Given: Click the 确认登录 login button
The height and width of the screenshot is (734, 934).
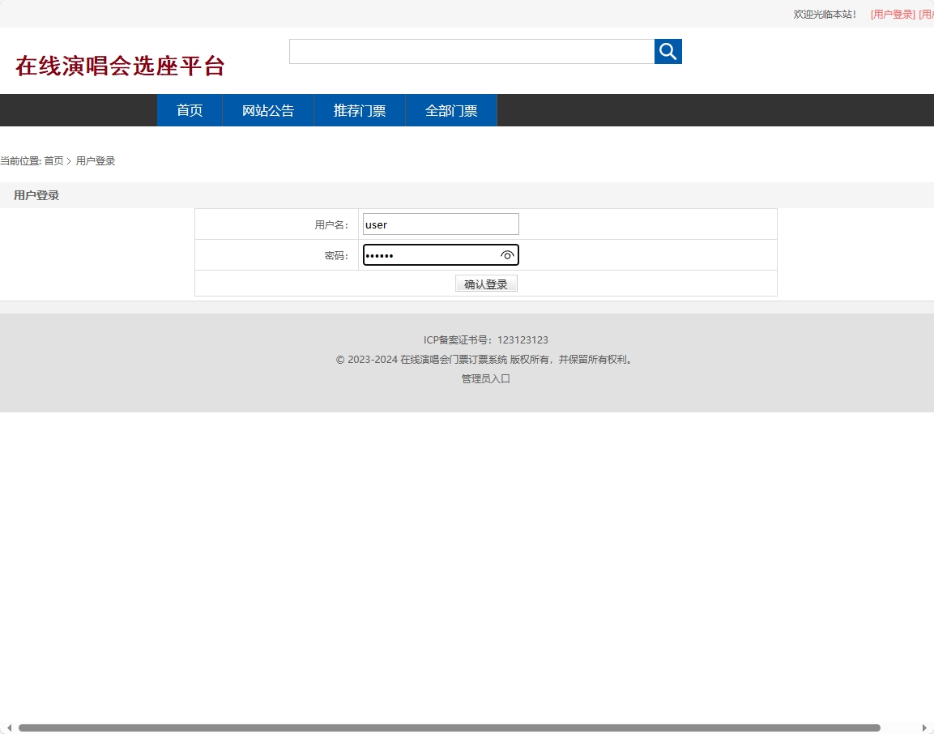Looking at the screenshot, I should [486, 283].
